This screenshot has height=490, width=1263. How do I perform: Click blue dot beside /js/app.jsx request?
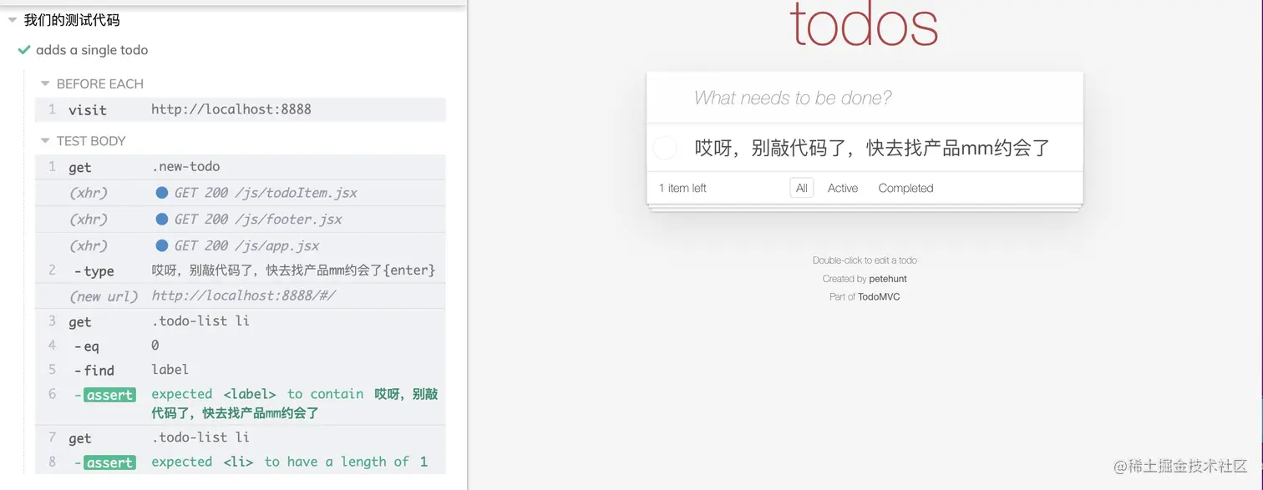pyautogui.click(x=162, y=246)
